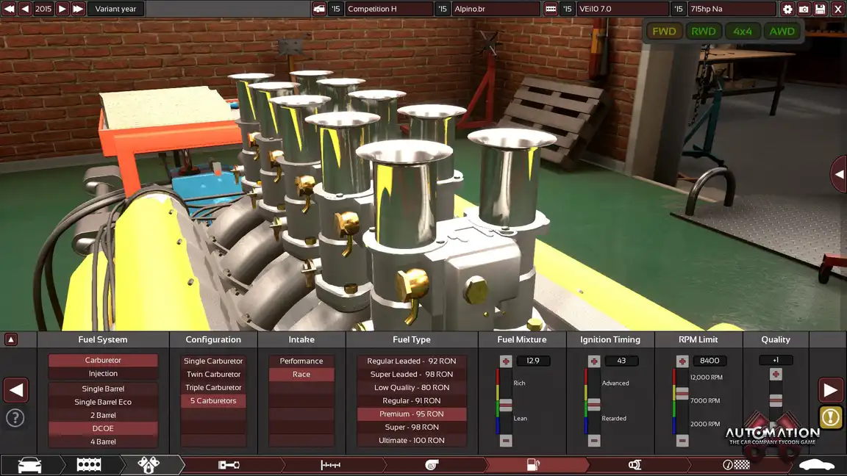Image resolution: width=847 pixels, height=476 pixels.
Task: Open the turbocharger section tab
Action: [x=432, y=465]
